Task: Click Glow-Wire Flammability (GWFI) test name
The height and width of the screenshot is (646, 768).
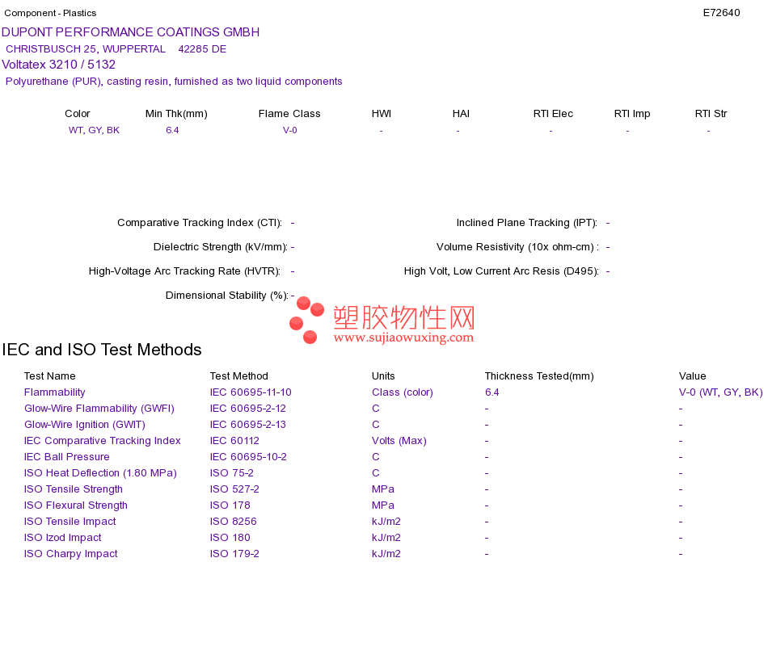Action: pyautogui.click(x=99, y=409)
